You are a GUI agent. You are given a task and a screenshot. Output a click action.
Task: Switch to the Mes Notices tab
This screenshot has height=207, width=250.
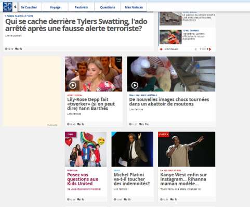tap(134, 7)
